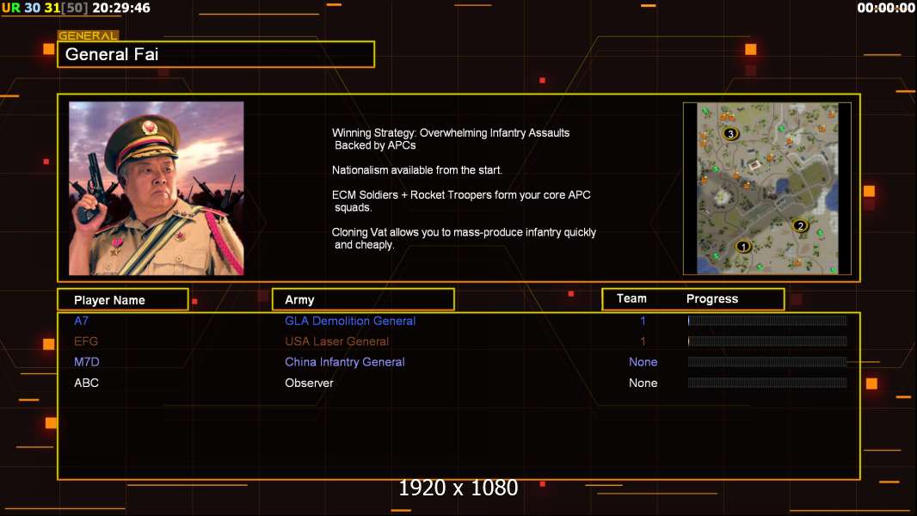Select player A7 in the list

tap(81, 321)
